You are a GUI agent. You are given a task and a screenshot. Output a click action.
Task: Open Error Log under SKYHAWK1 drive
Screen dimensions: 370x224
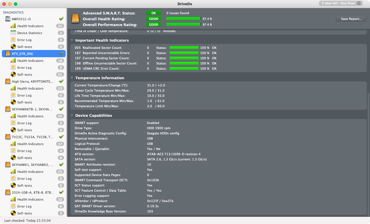(24, 179)
